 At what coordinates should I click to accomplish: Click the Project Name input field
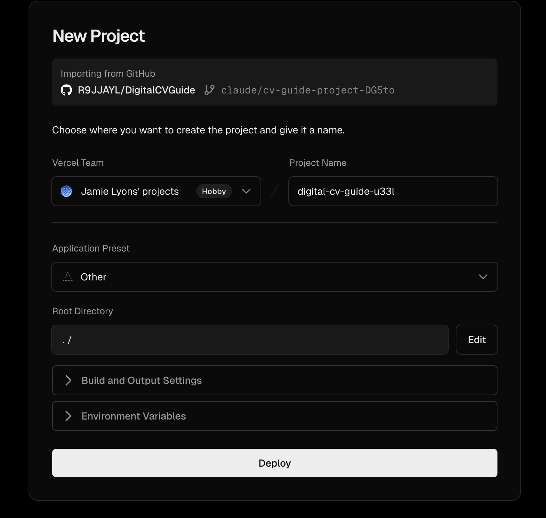(393, 191)
